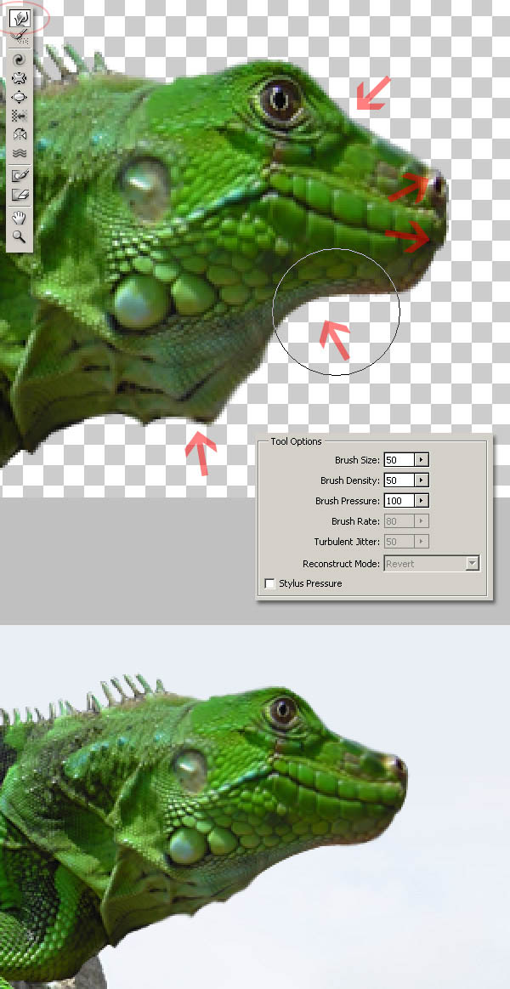The height and width of the screenshot is (989, 510).
Task: Click the 'Turbulent Jitter:' label
Action: [348, 542]
